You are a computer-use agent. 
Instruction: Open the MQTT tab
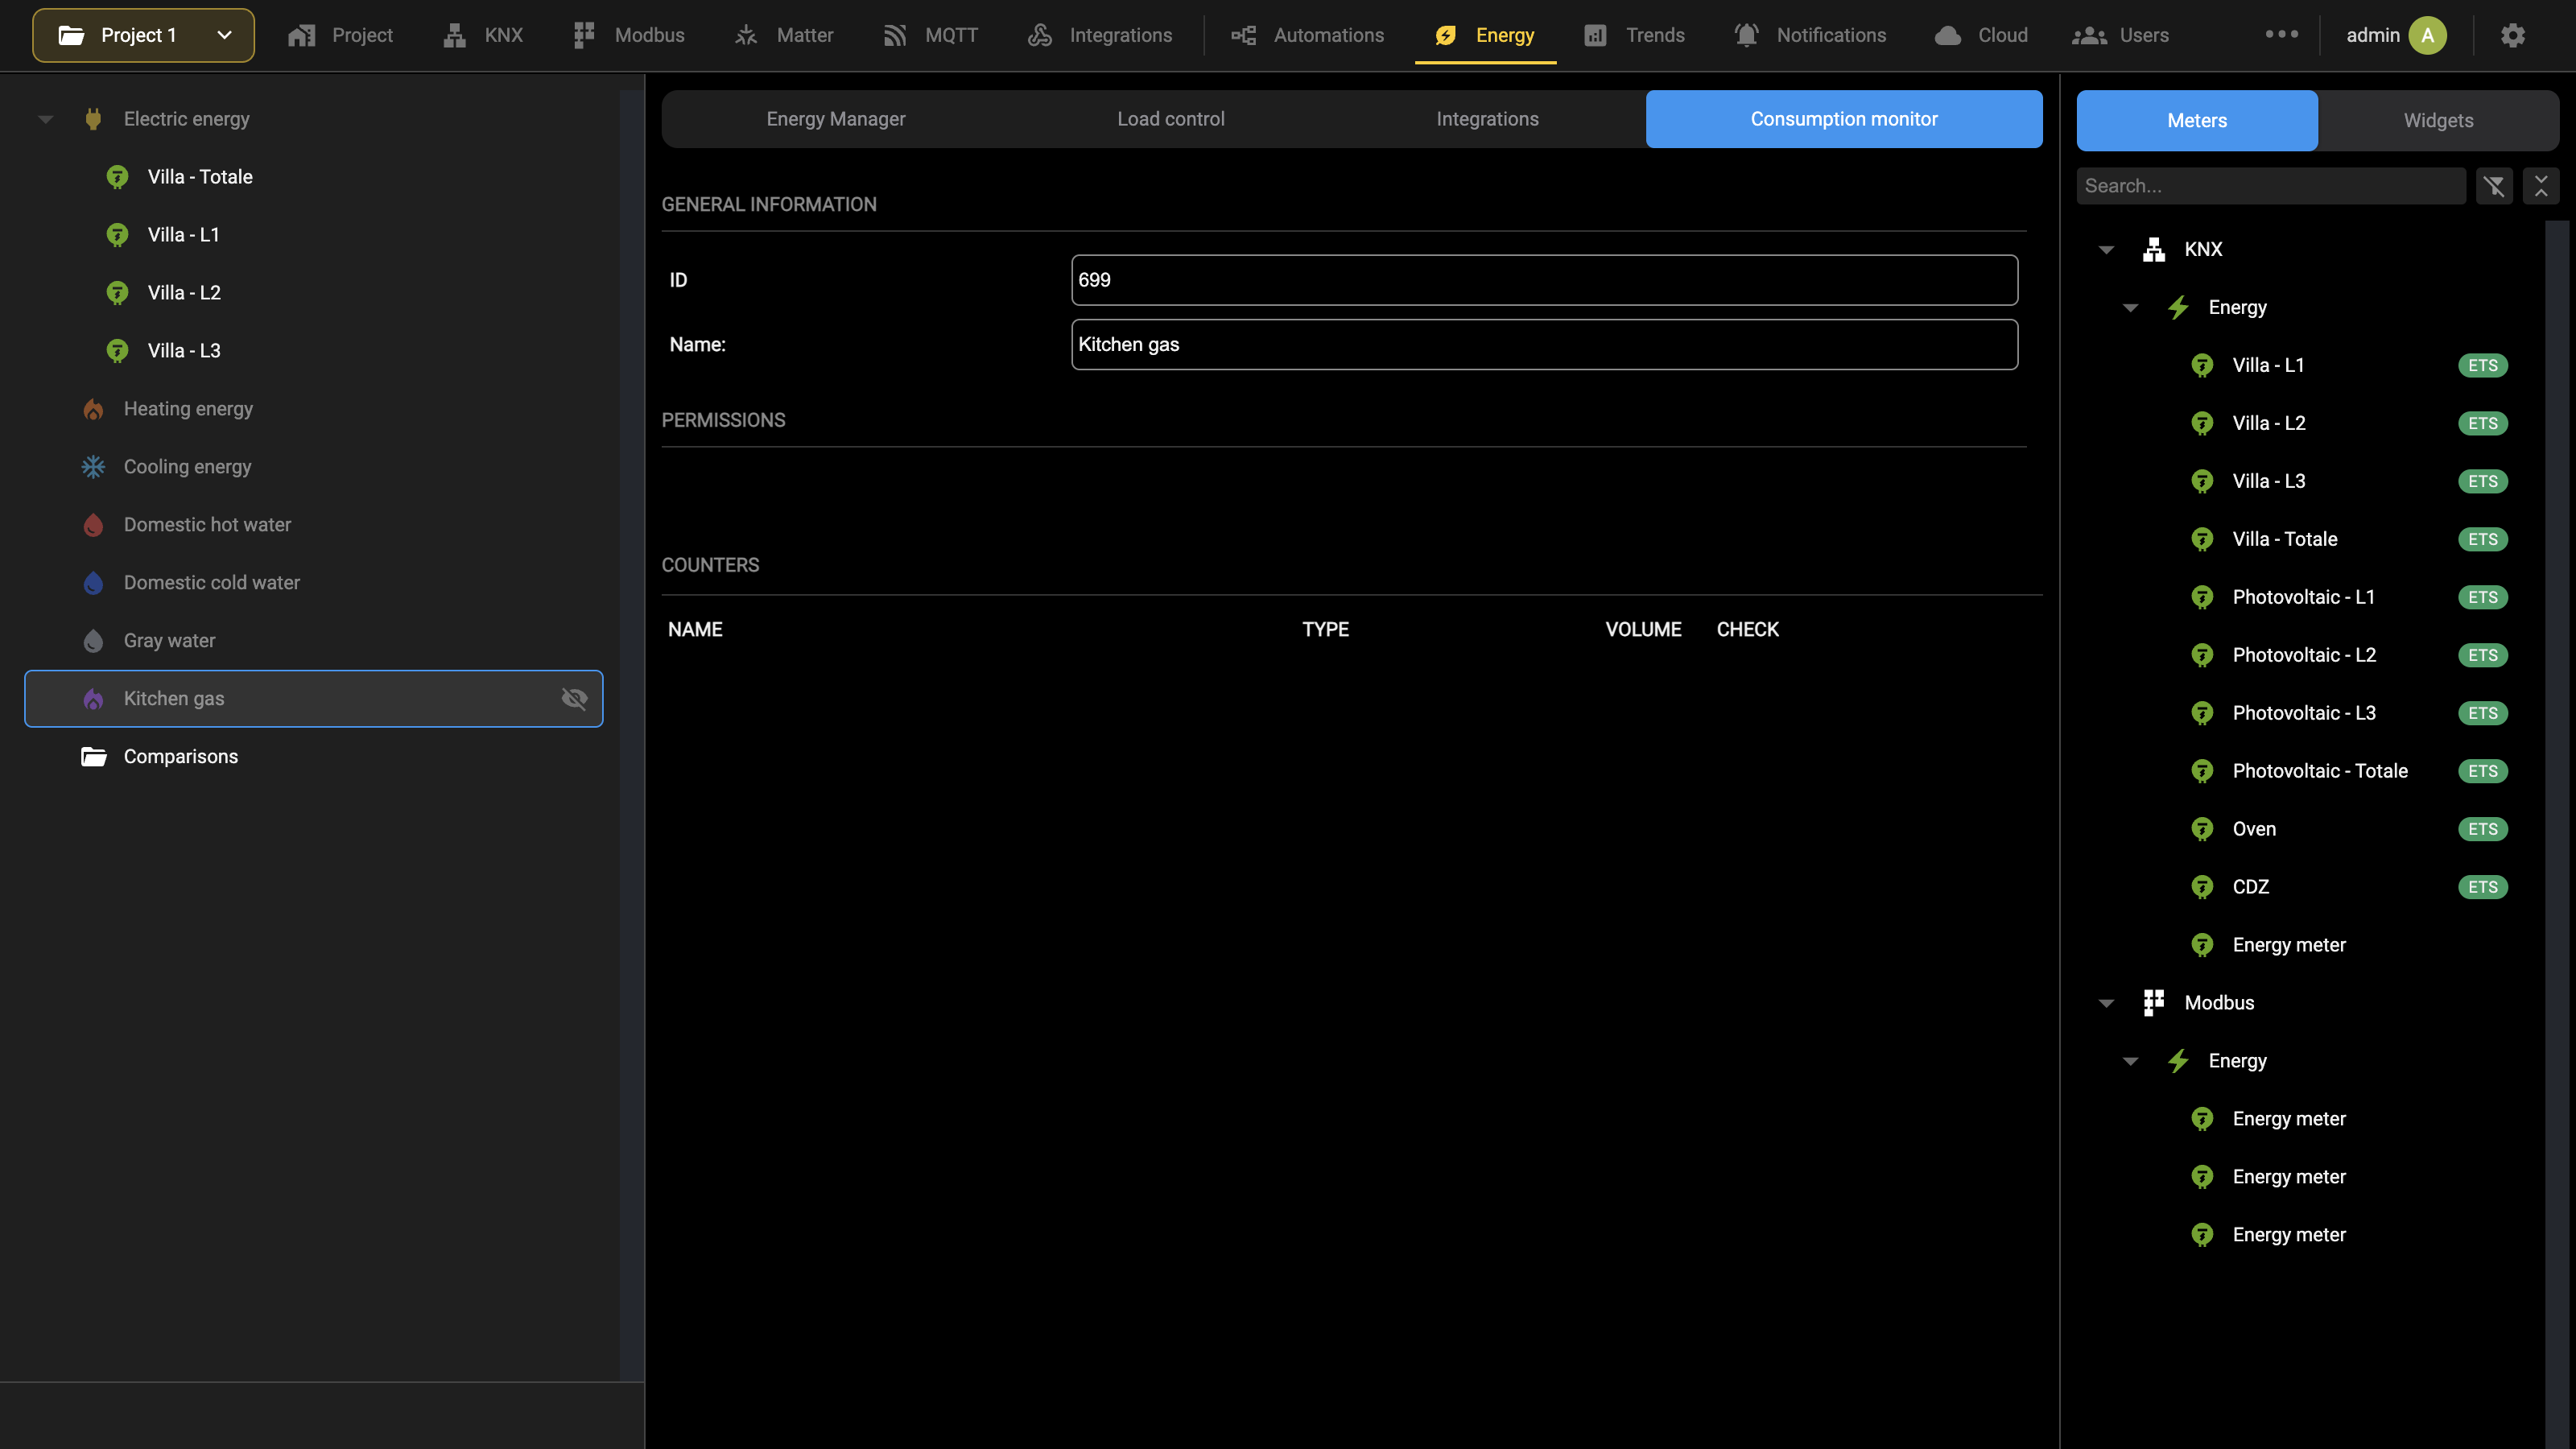coord(930,35)
